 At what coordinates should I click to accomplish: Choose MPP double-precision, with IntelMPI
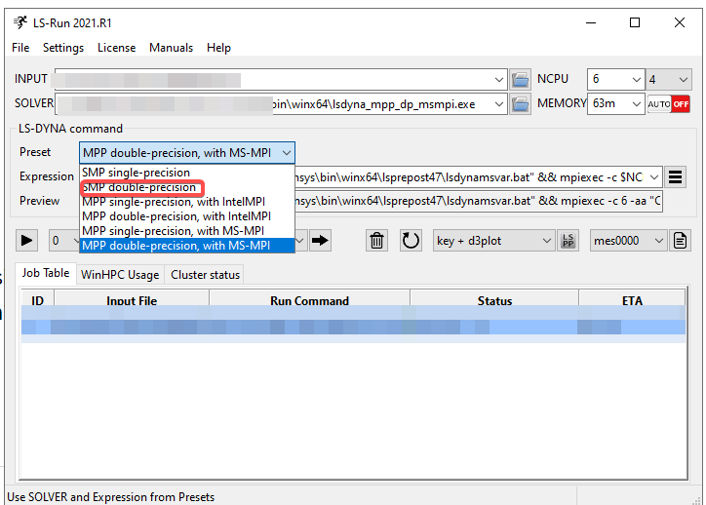coord(187,216)
